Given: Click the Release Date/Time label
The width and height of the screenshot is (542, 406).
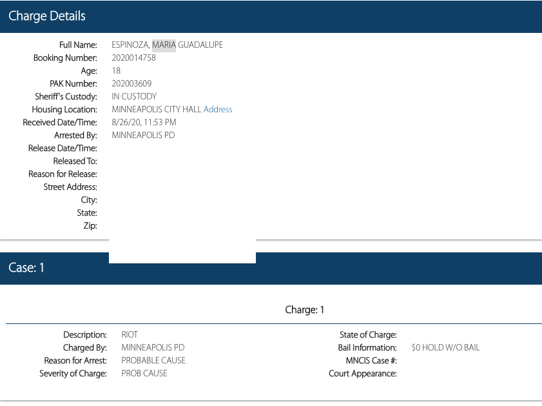Looking at the screenshot, I should [63, 148].
